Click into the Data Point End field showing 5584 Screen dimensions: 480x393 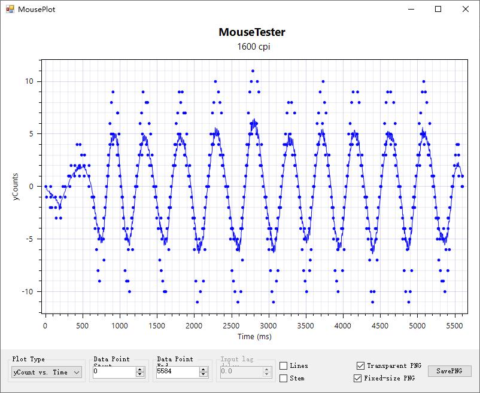click(x=177, y=372)
